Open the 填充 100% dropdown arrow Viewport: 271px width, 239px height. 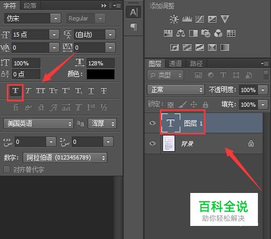263,105
